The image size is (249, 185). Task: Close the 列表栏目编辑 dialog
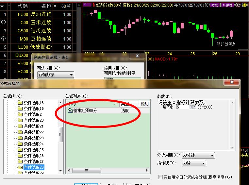click(x=137, y=56)
